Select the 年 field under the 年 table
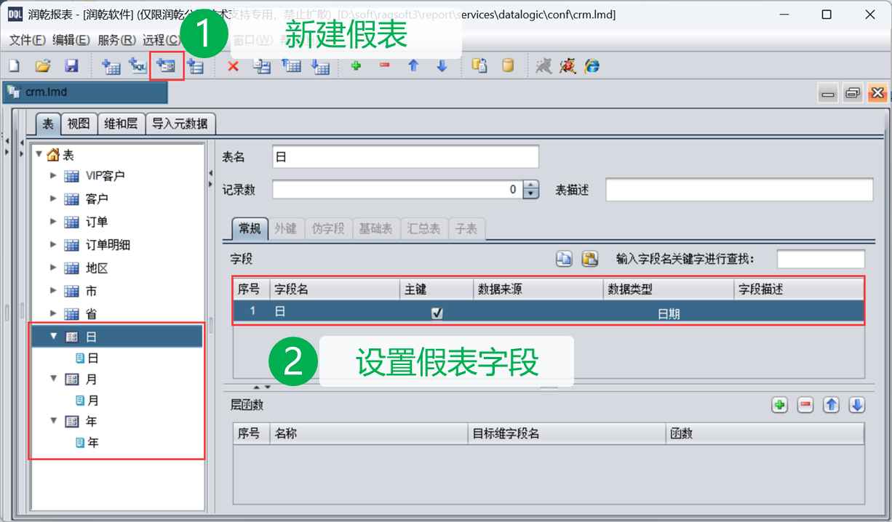Screen dimensions: 892x522 (x=93, y=442)
